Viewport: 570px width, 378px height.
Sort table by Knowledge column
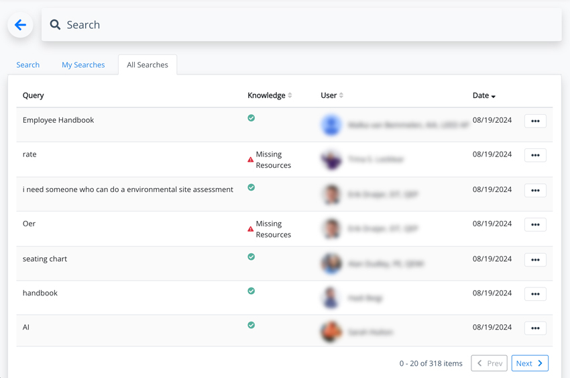click(x=270, y=95)
